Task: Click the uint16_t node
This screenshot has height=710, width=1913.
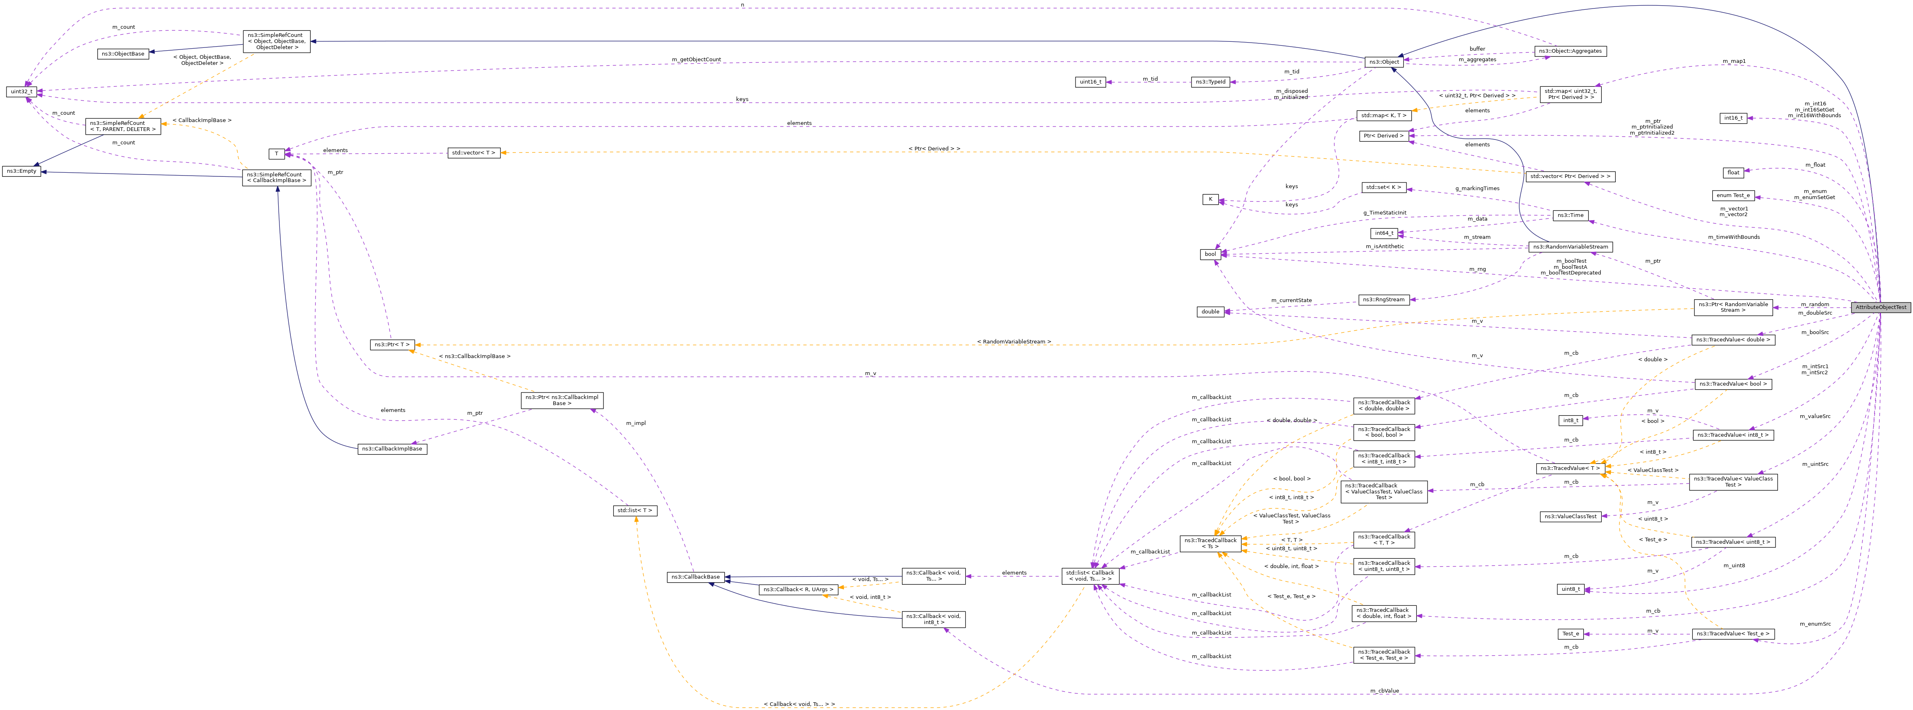Action: [1090, 82]
